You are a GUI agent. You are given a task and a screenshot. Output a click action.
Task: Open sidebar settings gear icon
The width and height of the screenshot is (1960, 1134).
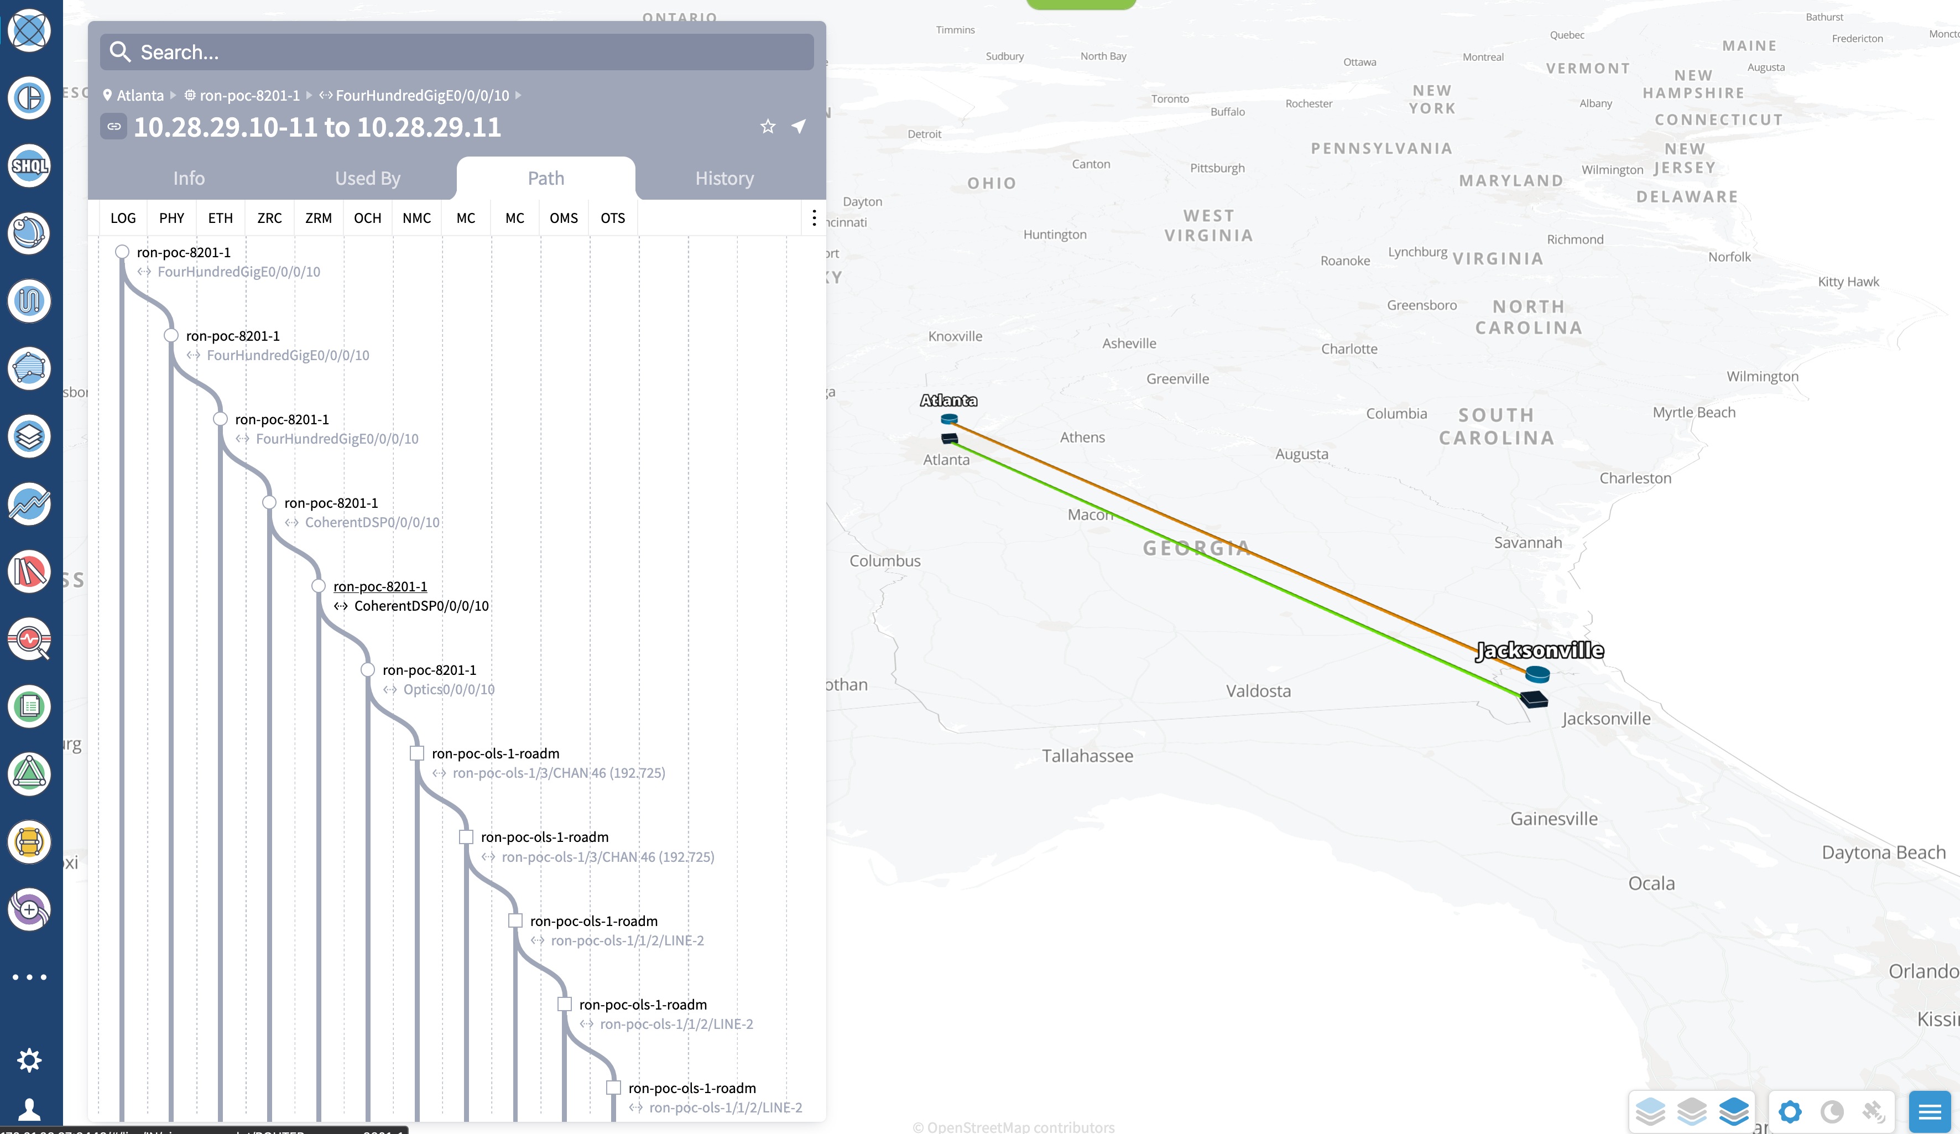pos(29,1059)
